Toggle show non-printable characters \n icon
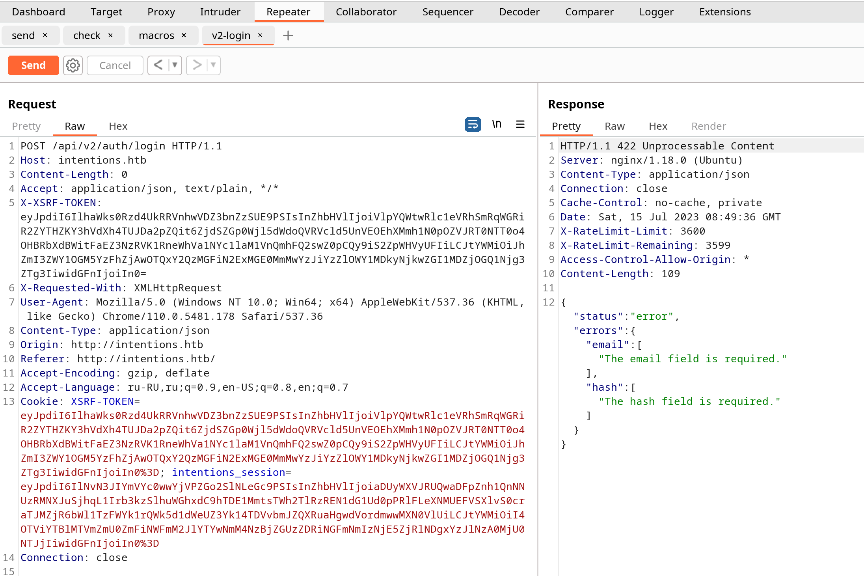The image size is (864, 576). click(497, 125)
